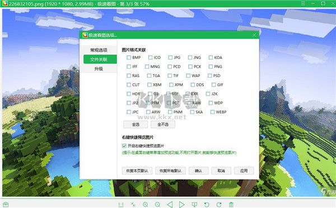Click the fit-to-window arrows icon
The image size is (336, 208).
click(x=133, y=205)
